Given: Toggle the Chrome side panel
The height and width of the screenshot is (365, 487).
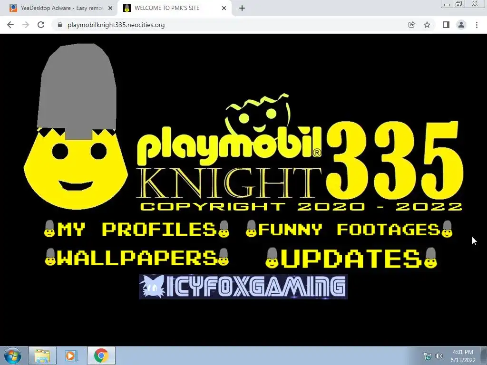Looking at the screenshot, I should 446,25.
